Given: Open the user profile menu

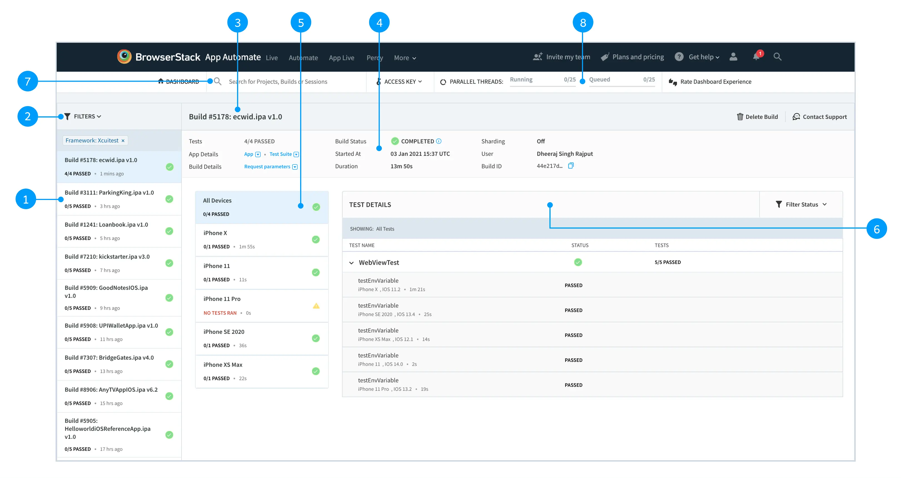Looking at the screenshot, I should (x=733, y=57).
